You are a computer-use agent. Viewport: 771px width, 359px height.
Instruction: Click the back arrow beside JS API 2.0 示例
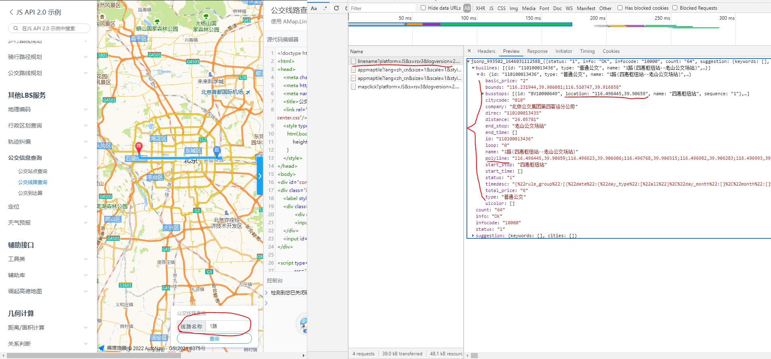point(11,13)
